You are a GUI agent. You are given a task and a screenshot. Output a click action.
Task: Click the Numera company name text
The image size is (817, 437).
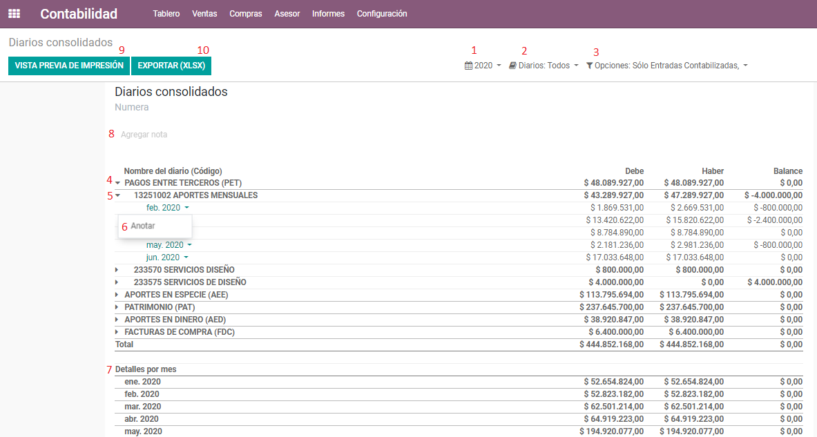tap(132, 107)
